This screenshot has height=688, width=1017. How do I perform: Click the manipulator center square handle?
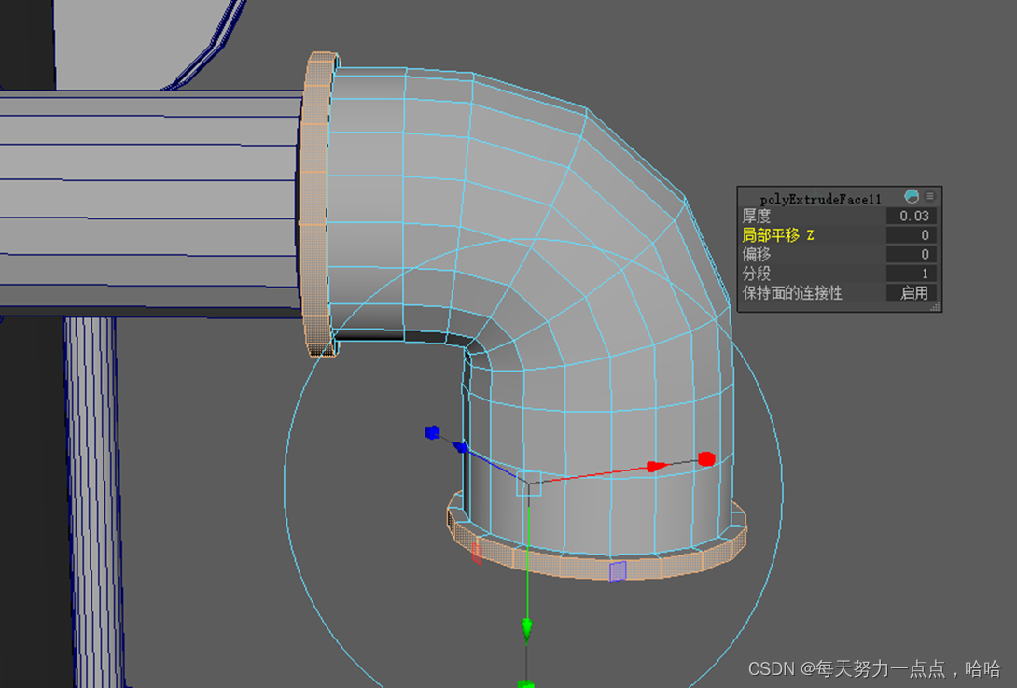coord(529,484)
